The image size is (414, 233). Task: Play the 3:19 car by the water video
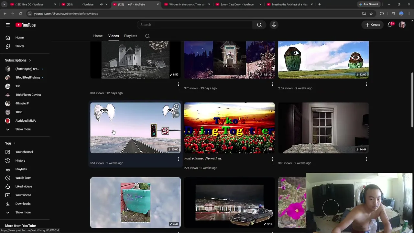pyautogui.click(x=229, y=203)
